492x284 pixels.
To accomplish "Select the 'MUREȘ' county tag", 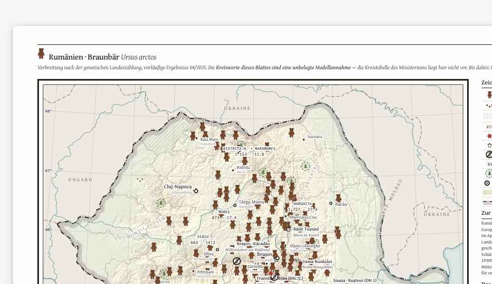I will click(x=224, y=212).
